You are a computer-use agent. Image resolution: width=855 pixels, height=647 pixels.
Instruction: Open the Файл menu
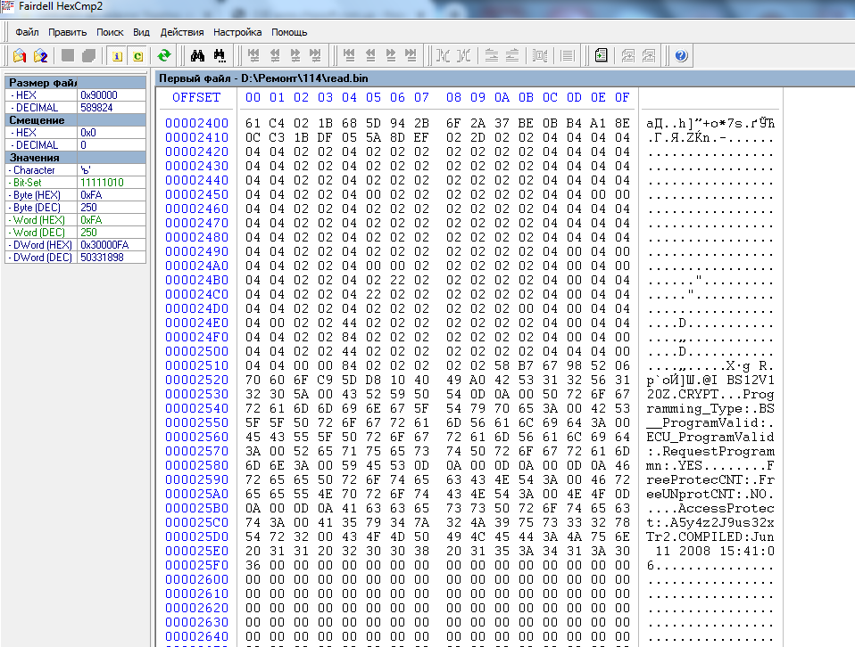pyautogui.click(x=27, y=31)
